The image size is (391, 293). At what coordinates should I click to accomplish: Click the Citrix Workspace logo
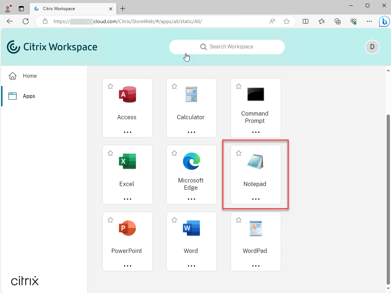[52, 47]
